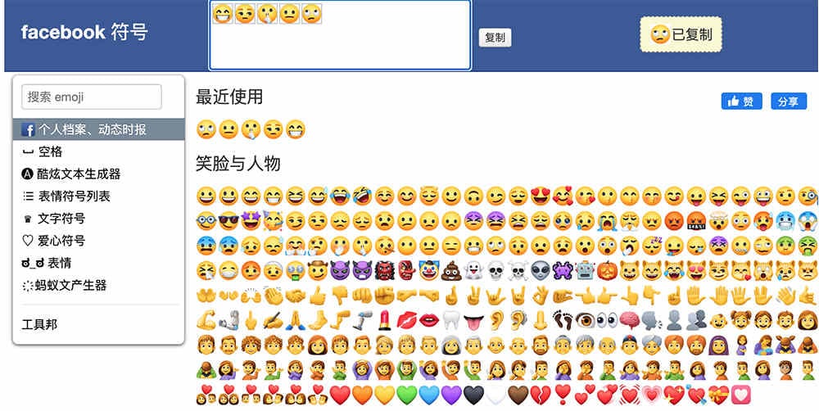Image resolution: width=819 pixels, height=411 pixels.
Task: Click the poop emoji
Action: (x=451, y=270)
